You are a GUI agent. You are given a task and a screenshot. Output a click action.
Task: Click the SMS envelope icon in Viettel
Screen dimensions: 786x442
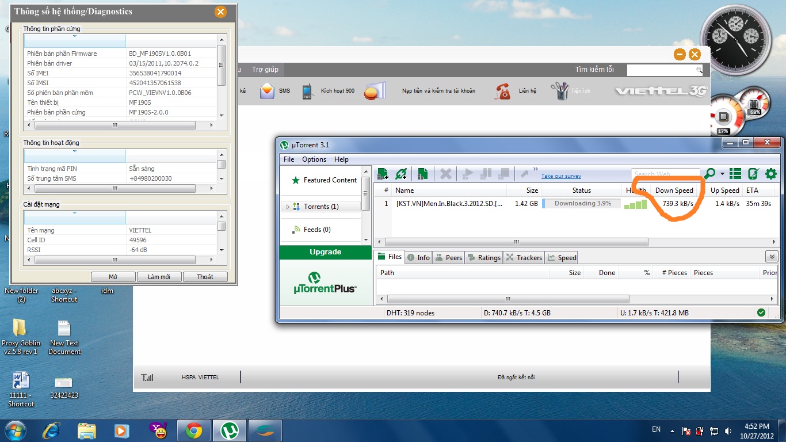pos(267,91)
